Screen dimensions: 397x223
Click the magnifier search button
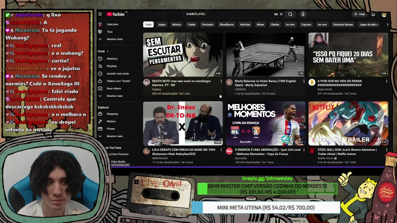pyautogui.click(x=290, y=14)
